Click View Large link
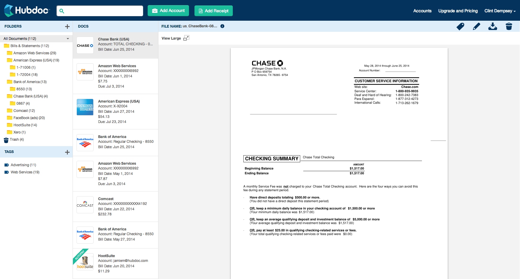This screenshot has height=279, width=520. coord(171,38)
